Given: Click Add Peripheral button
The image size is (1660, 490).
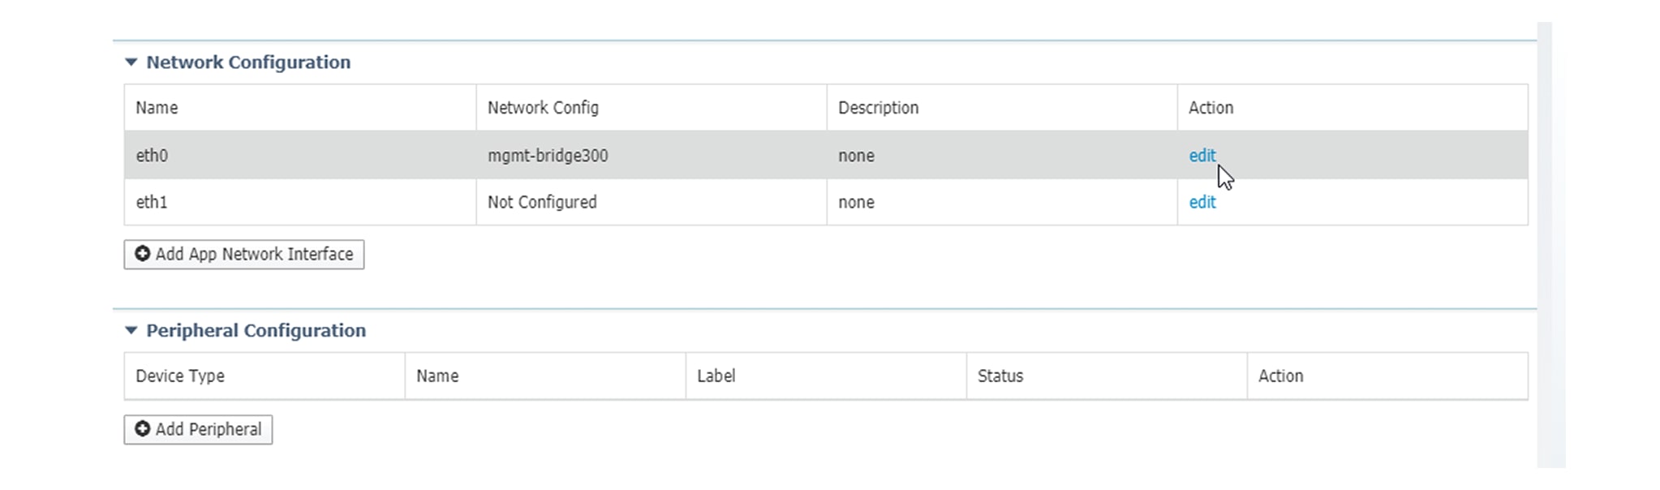Looking at the screenshot, I should pyautogui.click(x=198, y=430).
